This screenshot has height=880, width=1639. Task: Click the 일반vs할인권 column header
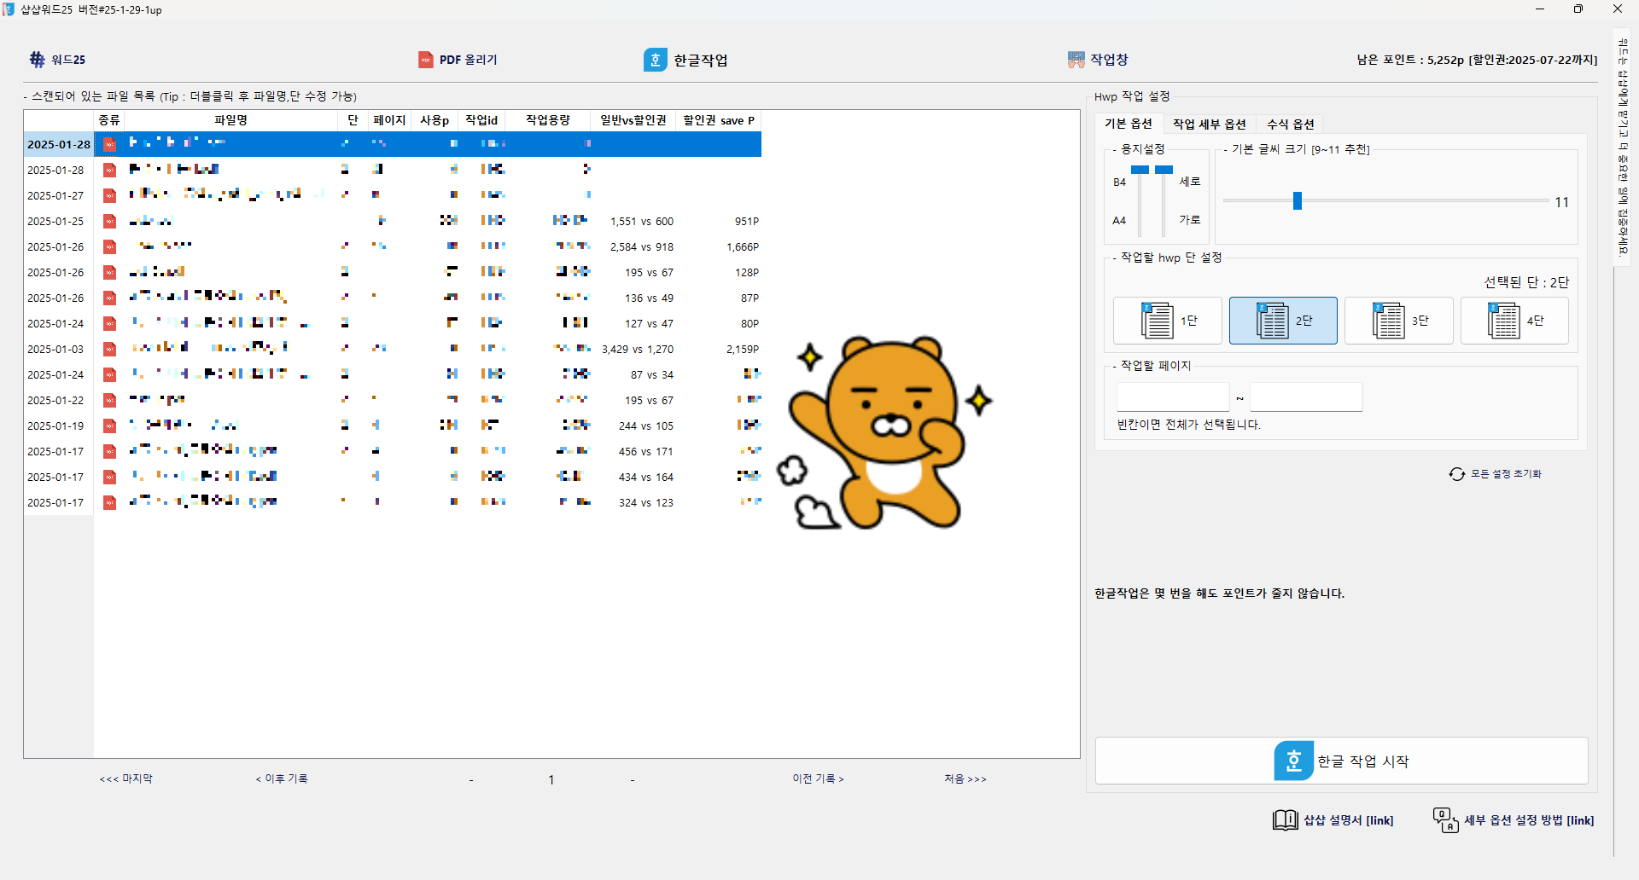click(x=633, y=120)
